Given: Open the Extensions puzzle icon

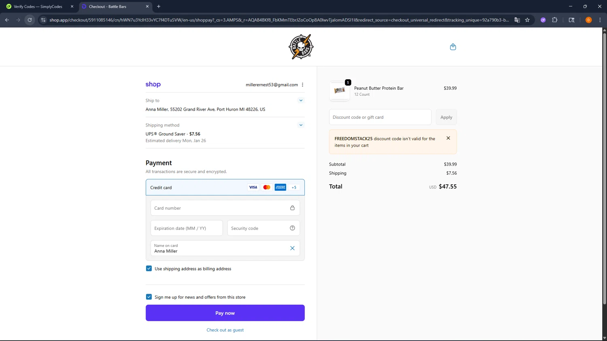Looking at the screenshot, I should 555,20.
